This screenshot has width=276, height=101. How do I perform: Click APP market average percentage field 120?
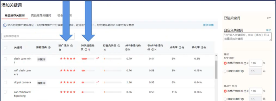coord(256,63)
